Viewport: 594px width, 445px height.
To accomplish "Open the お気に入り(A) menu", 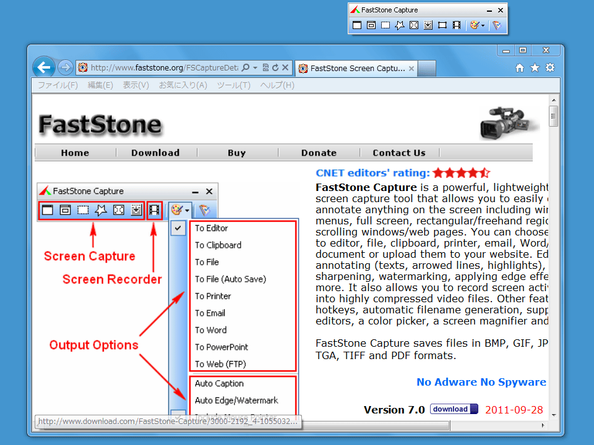I will click(183, 85).
